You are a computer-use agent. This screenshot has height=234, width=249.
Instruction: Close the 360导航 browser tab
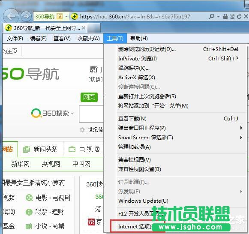point(84,28)
